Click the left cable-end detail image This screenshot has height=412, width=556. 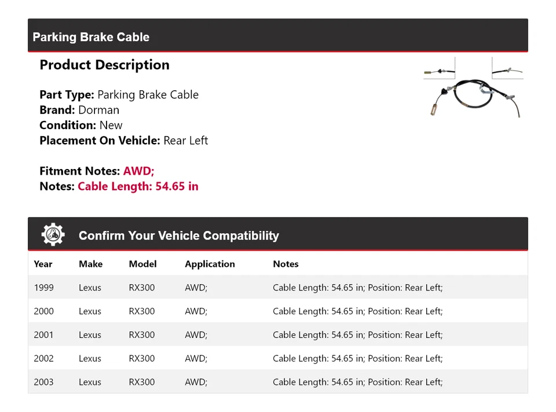[x=439, y=69]
